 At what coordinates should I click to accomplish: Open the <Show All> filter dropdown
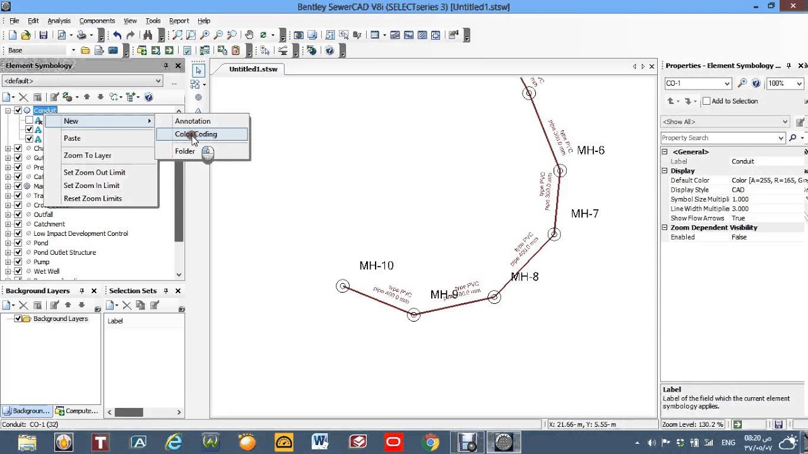point(785,122)
